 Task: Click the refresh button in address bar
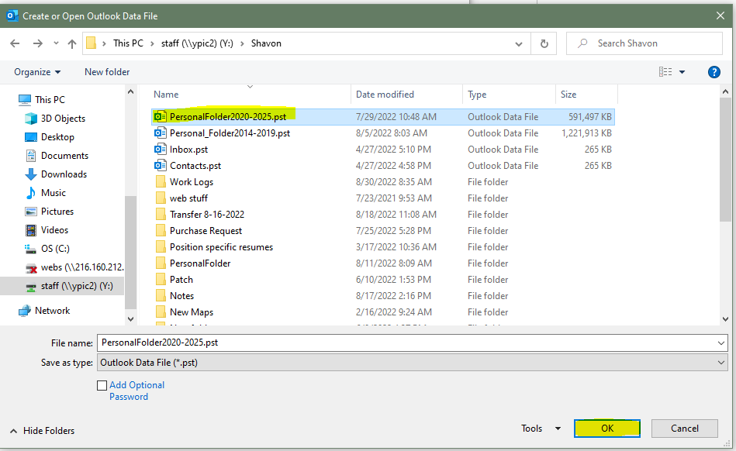coord(544,43)
